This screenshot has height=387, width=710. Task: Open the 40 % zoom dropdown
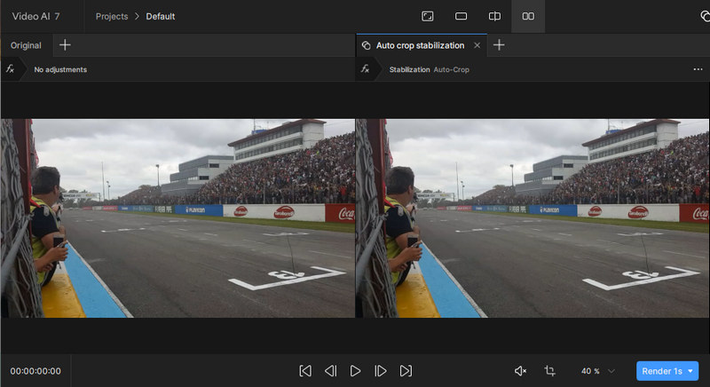click(x=597, y=371)
